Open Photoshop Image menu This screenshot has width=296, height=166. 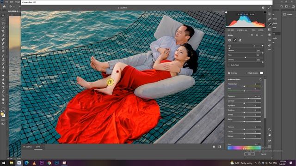coord(18,2)
